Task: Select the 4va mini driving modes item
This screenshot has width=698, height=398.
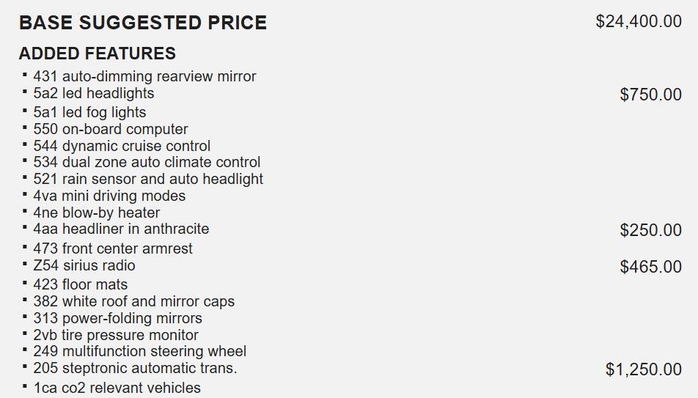Action: tap(109, 196)
